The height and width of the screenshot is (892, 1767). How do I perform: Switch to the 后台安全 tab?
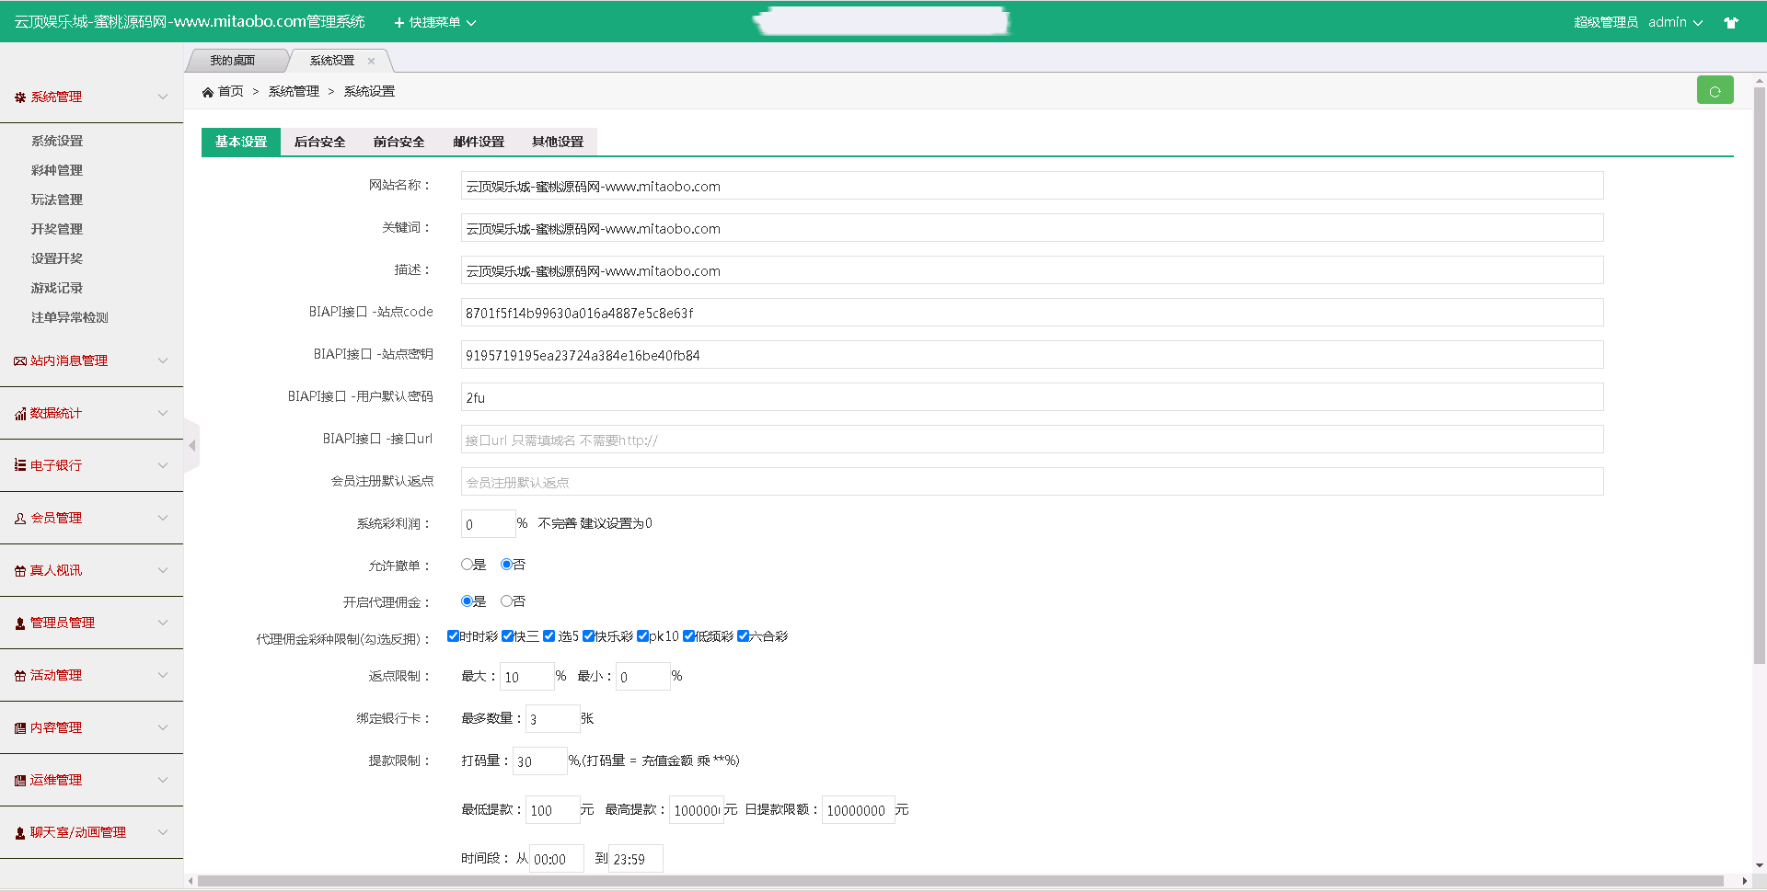point(319,142)
